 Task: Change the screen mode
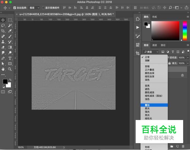(10, 92)
